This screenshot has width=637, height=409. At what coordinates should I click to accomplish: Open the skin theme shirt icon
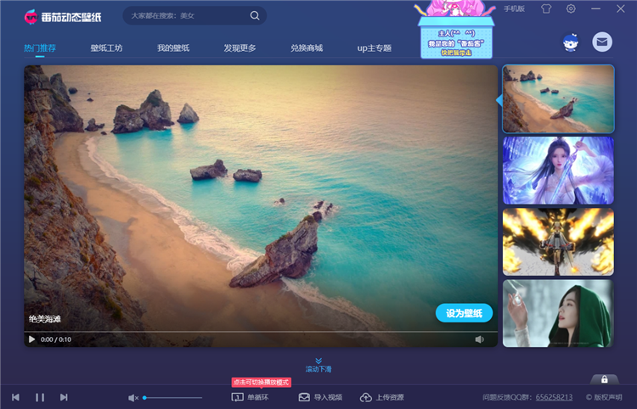tap(546, 8)
